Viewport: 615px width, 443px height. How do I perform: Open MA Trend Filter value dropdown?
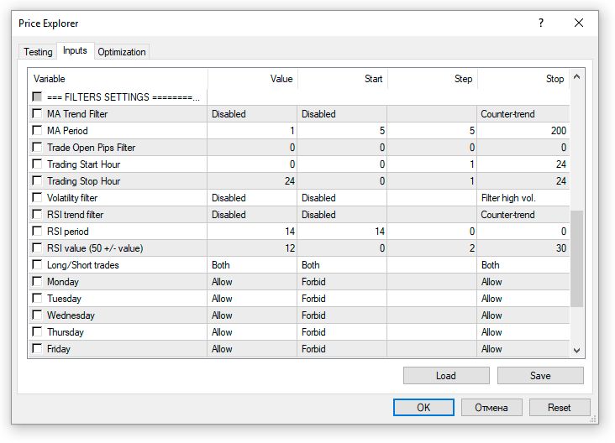tap(251, 114)
